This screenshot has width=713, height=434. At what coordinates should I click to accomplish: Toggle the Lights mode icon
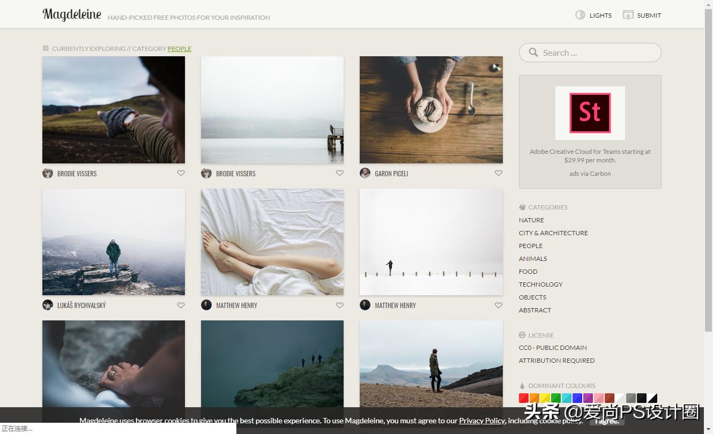580,15
